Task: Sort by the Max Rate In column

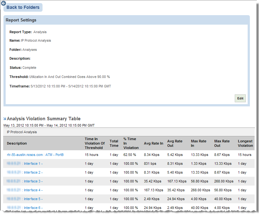Action: coord(199,144)
